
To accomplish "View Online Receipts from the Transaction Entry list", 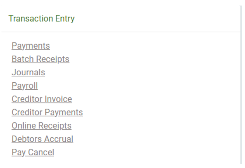I will click(x=42, y=126).
